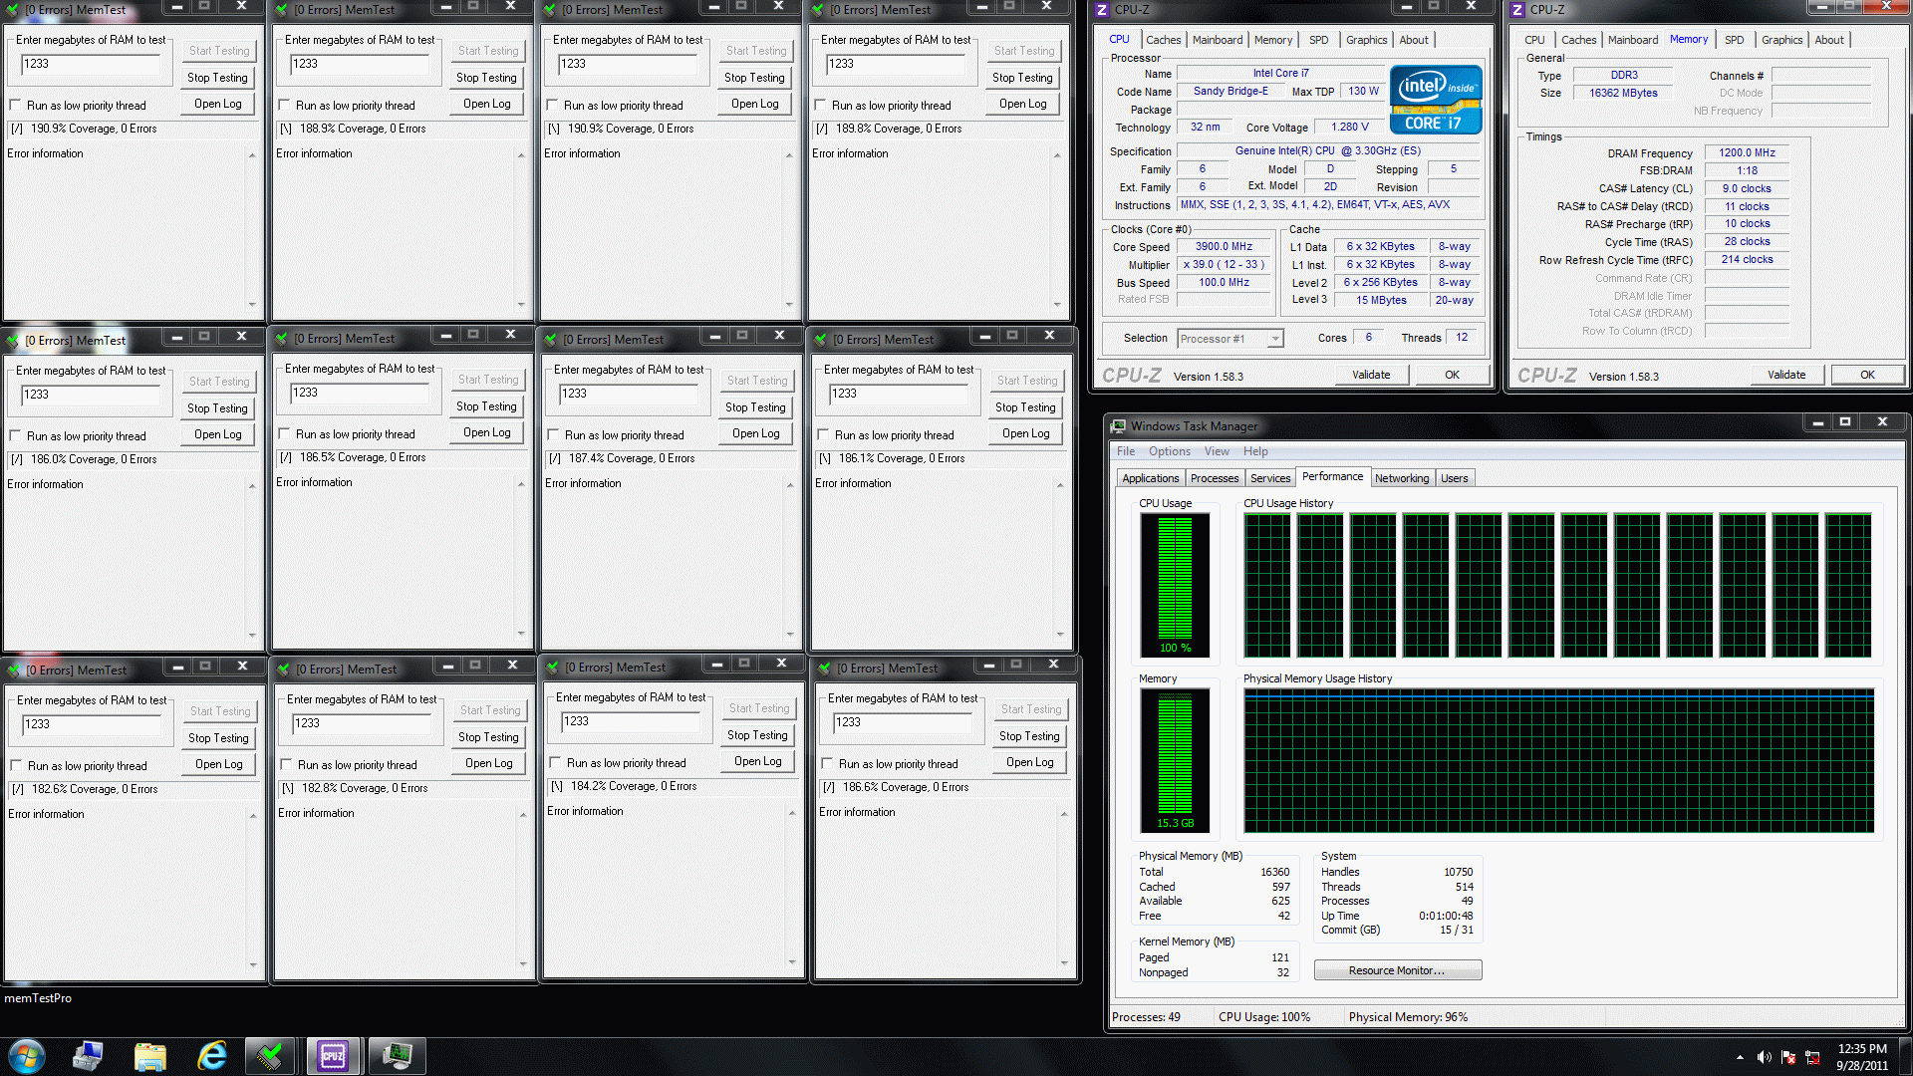Expand the Processor #1 selection dropdown
Viewport: 1913px width, 1076px height.
tap(1274, 339)
